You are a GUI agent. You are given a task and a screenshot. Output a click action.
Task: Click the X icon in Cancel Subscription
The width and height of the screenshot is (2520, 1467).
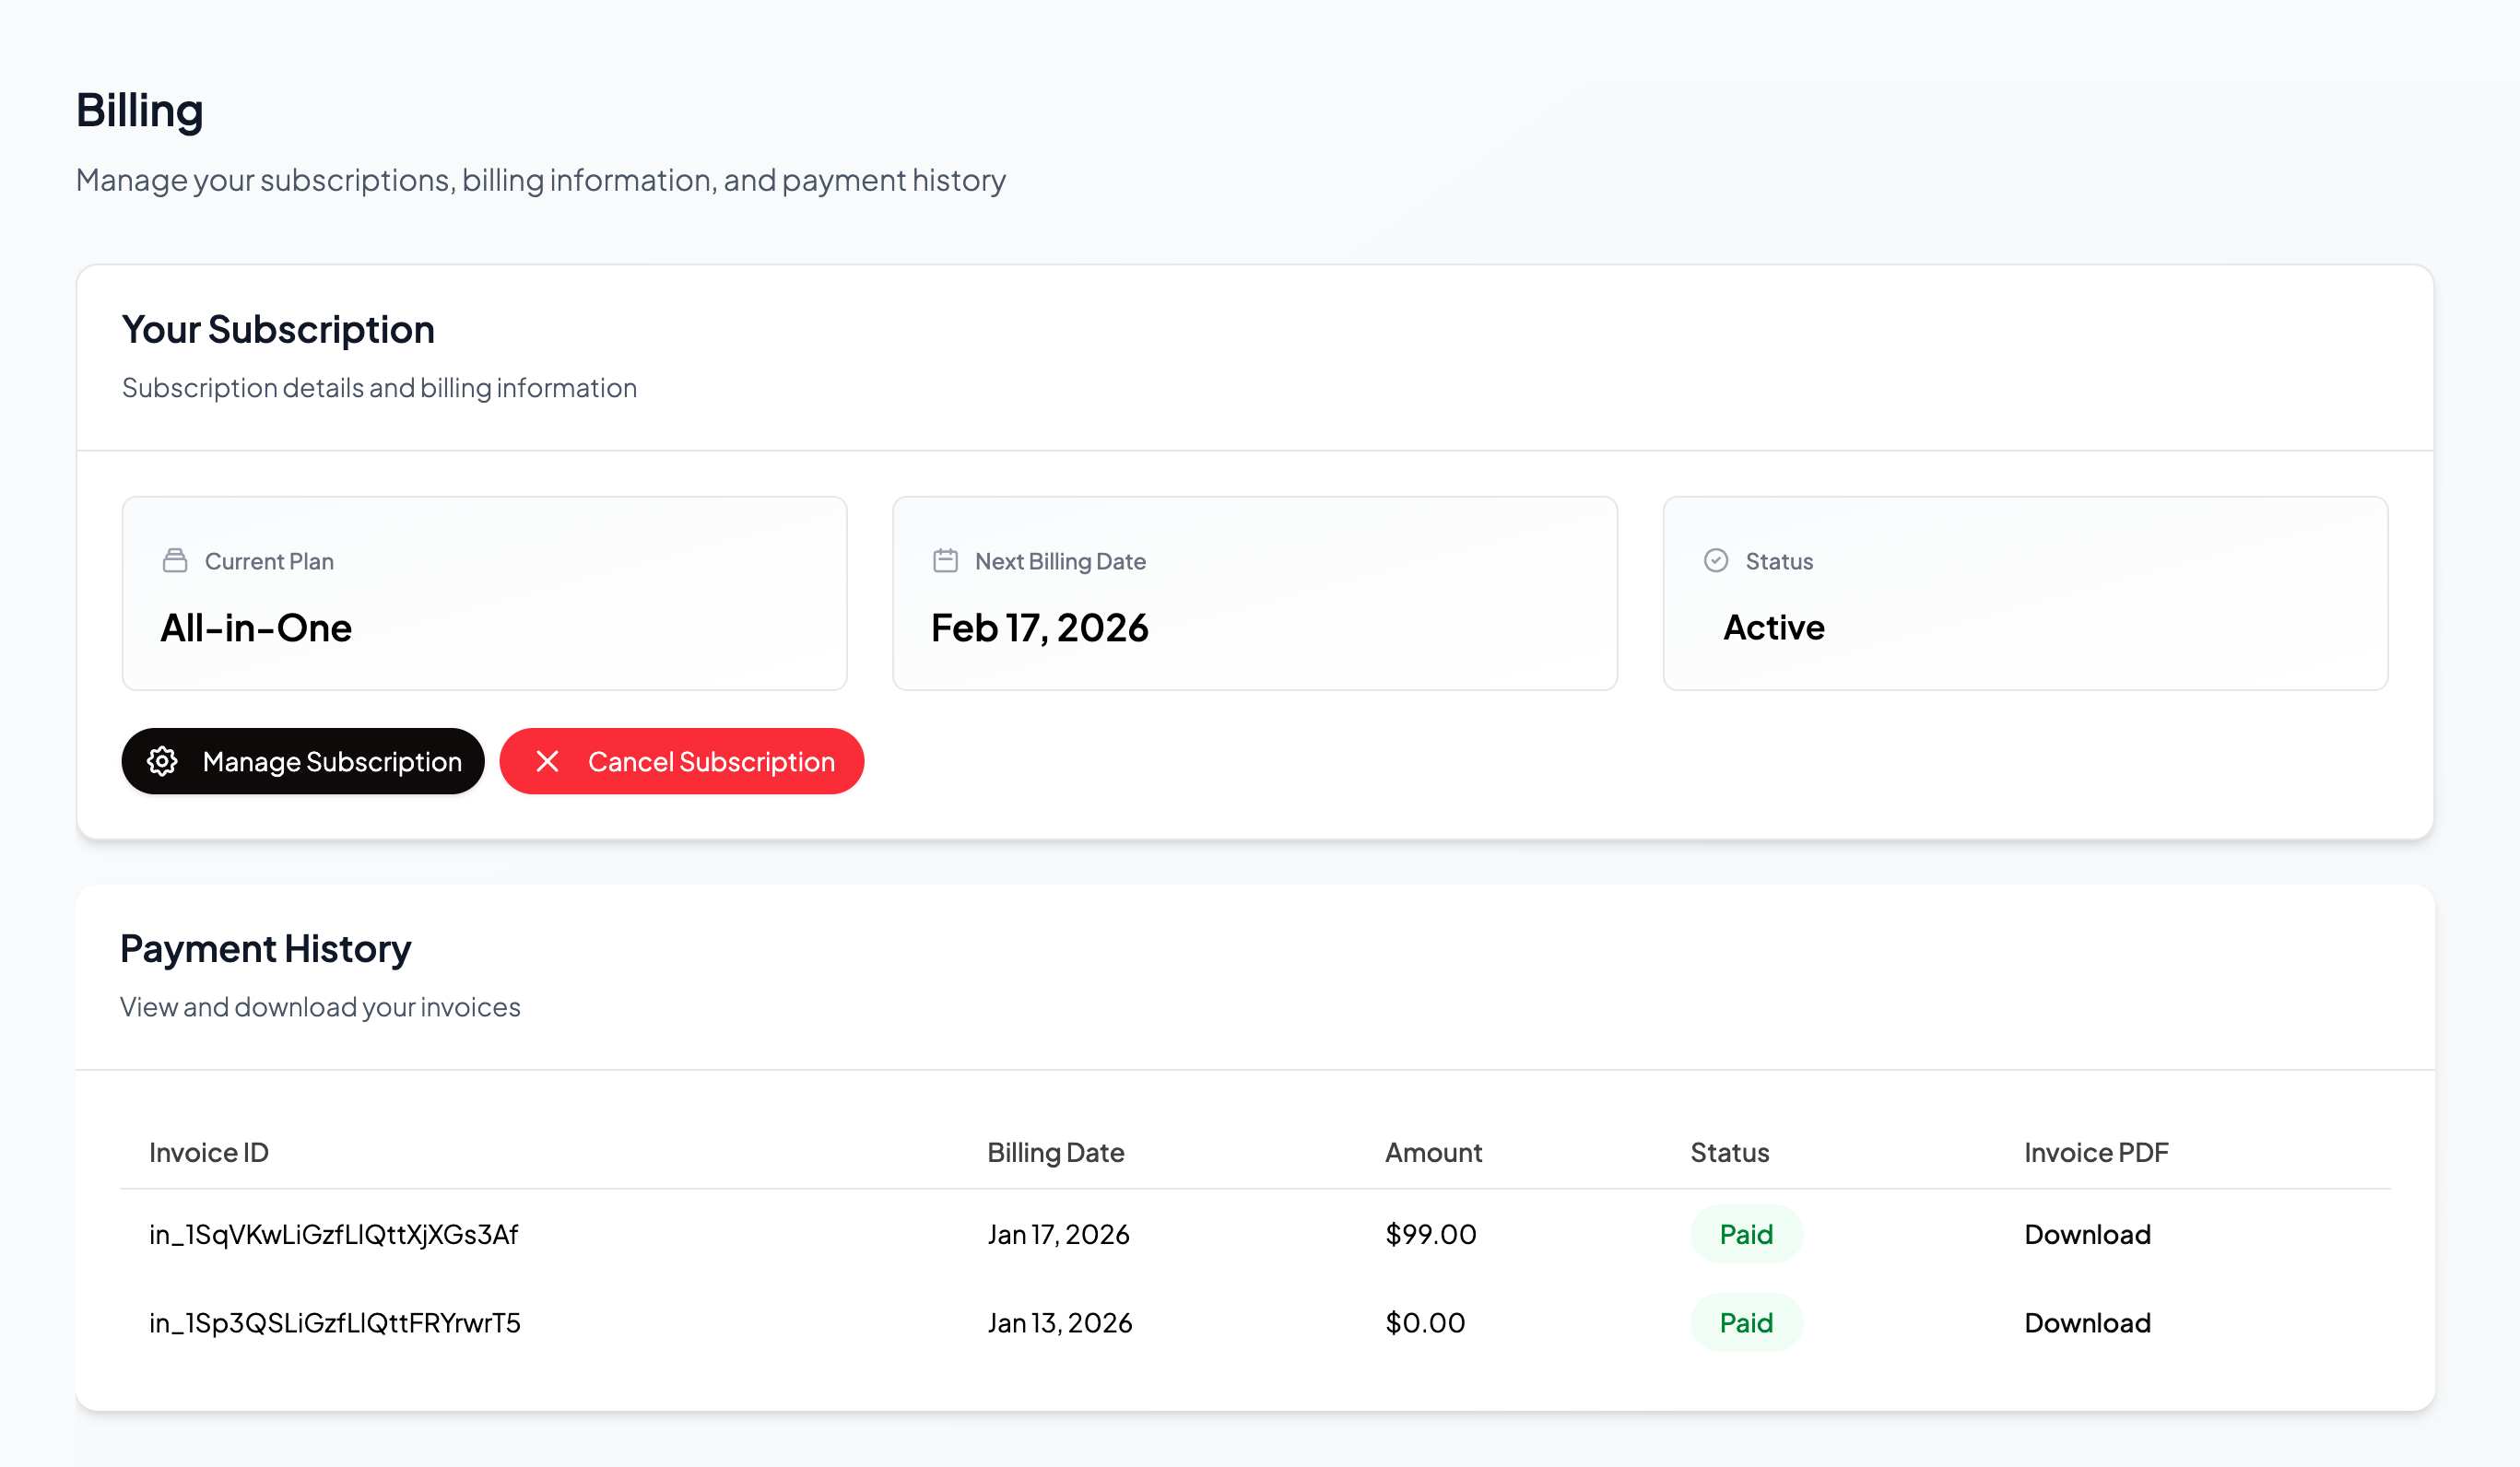click(x=547, y=761)
